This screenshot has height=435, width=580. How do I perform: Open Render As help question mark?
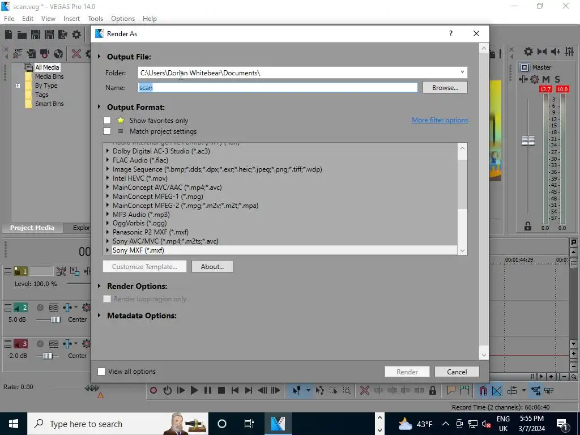450,33
